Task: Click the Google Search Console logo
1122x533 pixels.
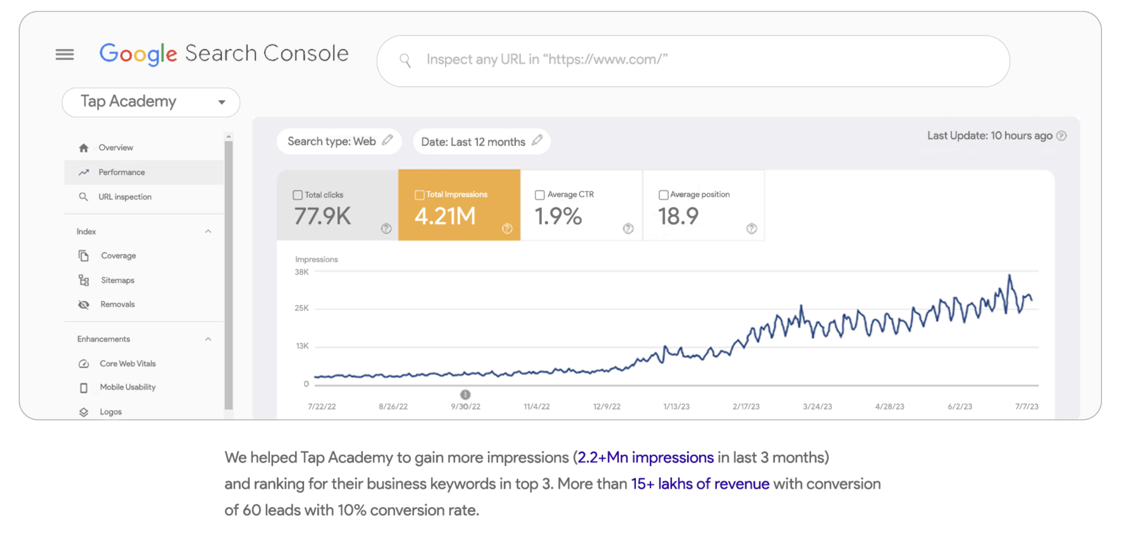Action: tap(224, 53)
